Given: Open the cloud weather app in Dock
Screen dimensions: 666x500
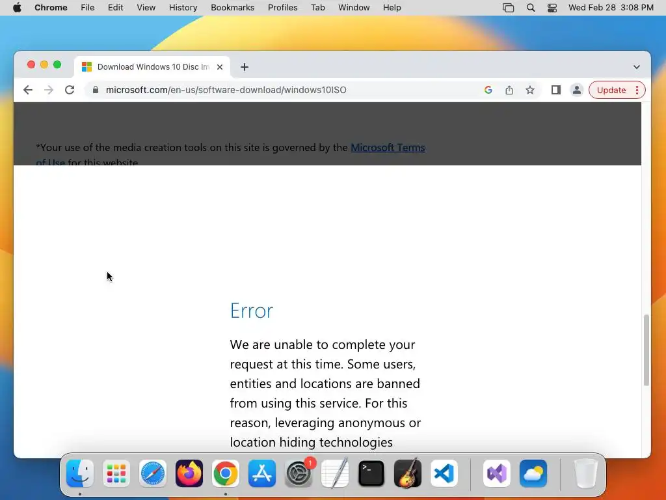Looking at the screenshot, I should [533, 473].
